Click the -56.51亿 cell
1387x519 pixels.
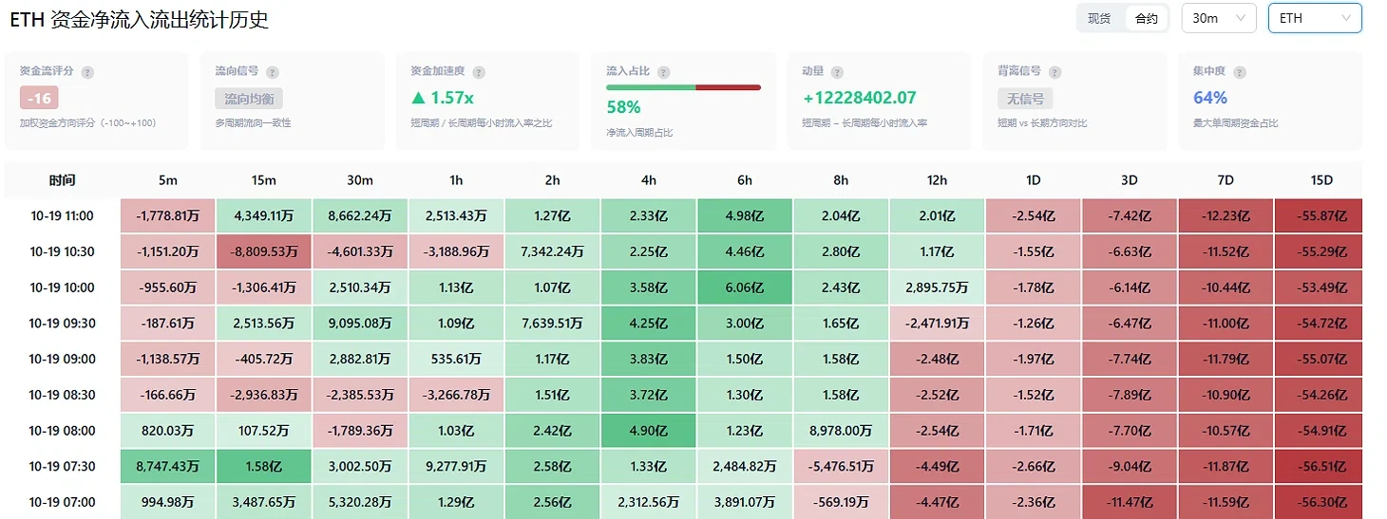point(1319,466)
